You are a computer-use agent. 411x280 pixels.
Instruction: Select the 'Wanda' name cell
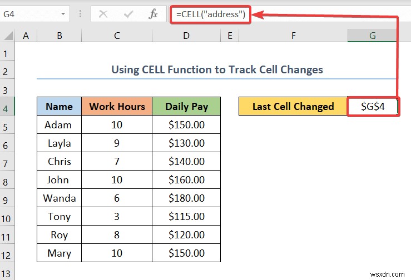pyautogui.click(x=60, y=198)
